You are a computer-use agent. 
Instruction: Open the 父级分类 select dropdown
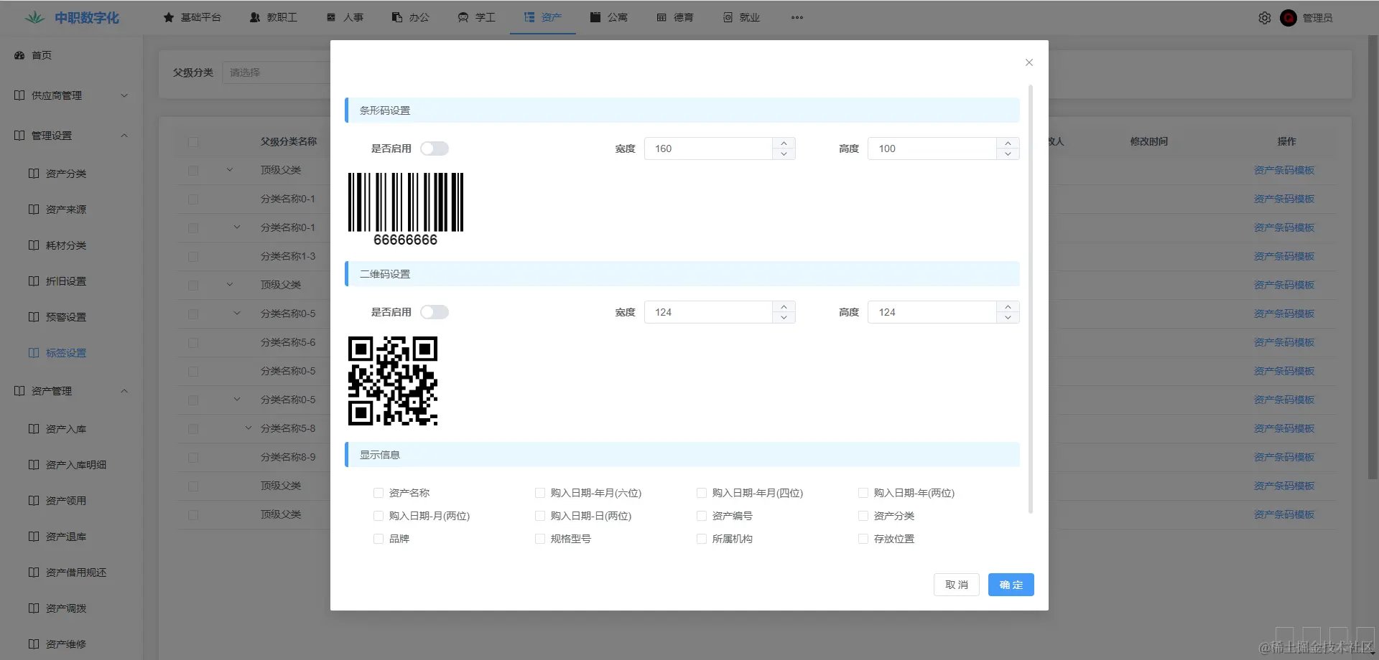pos(277,72)
